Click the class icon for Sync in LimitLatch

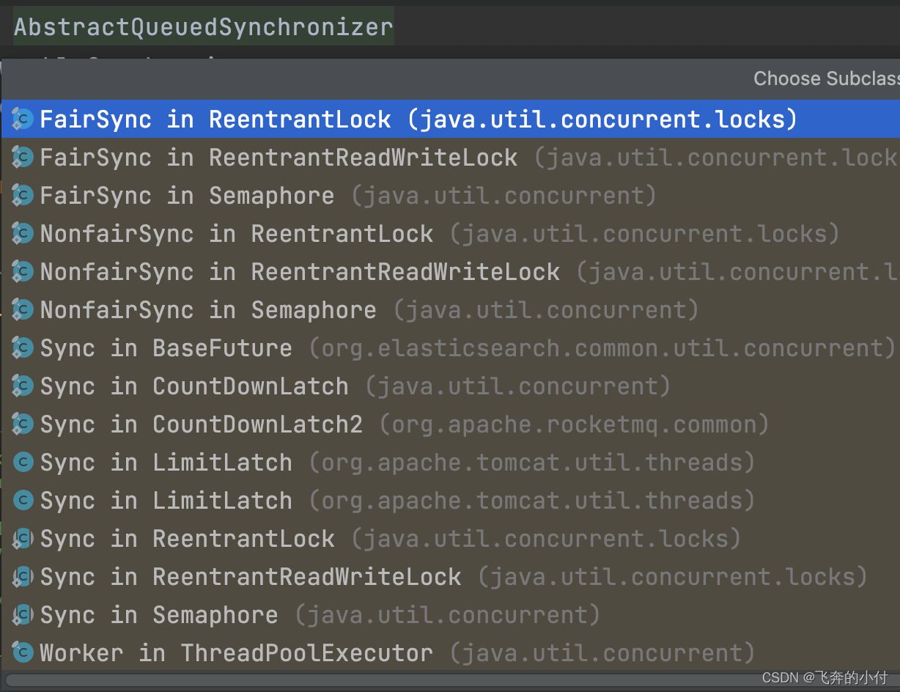click(x=21, y=462)
